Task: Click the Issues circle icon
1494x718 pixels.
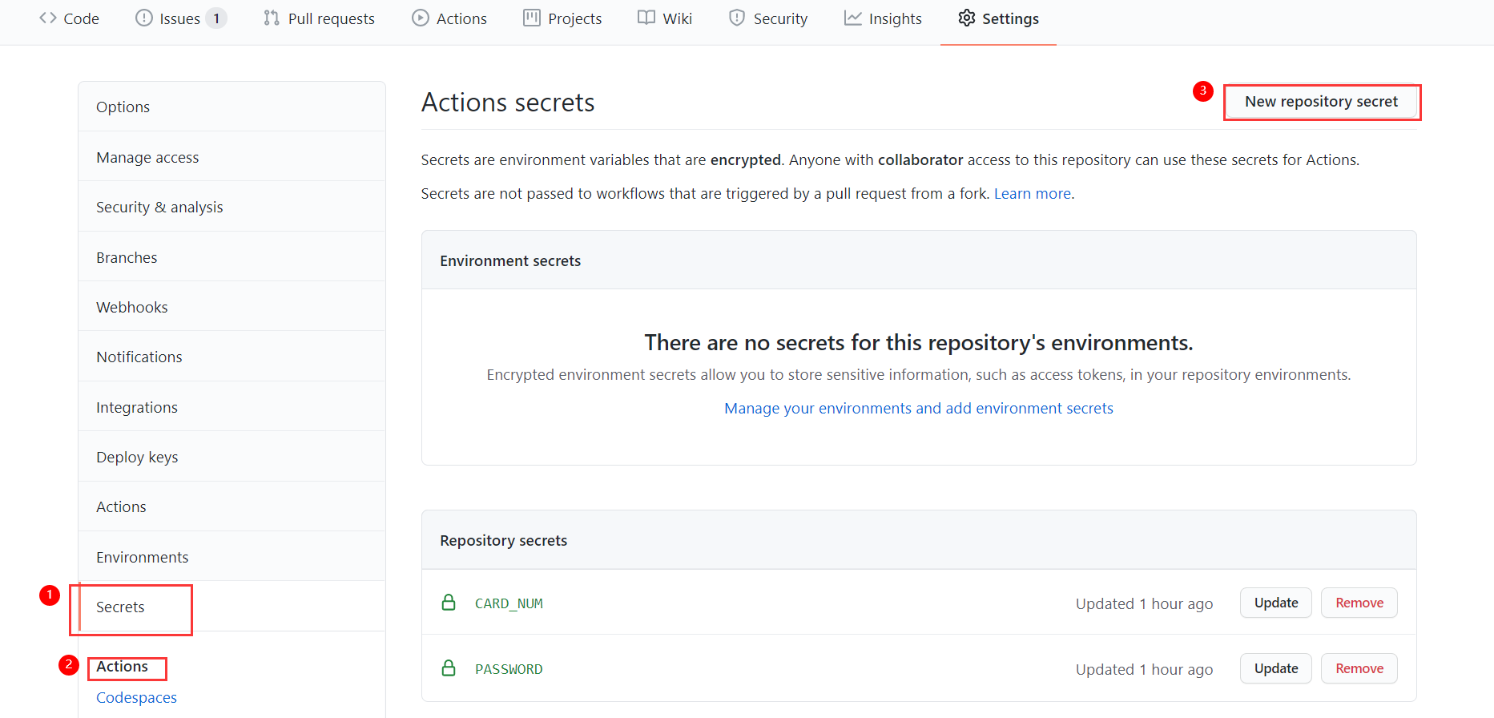Action: coord(144,18)
